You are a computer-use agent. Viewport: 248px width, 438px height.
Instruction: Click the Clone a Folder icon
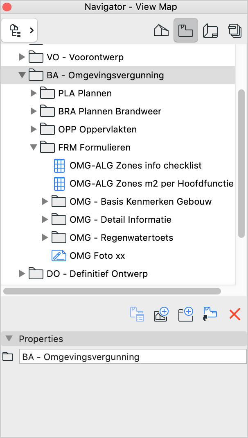210,314
